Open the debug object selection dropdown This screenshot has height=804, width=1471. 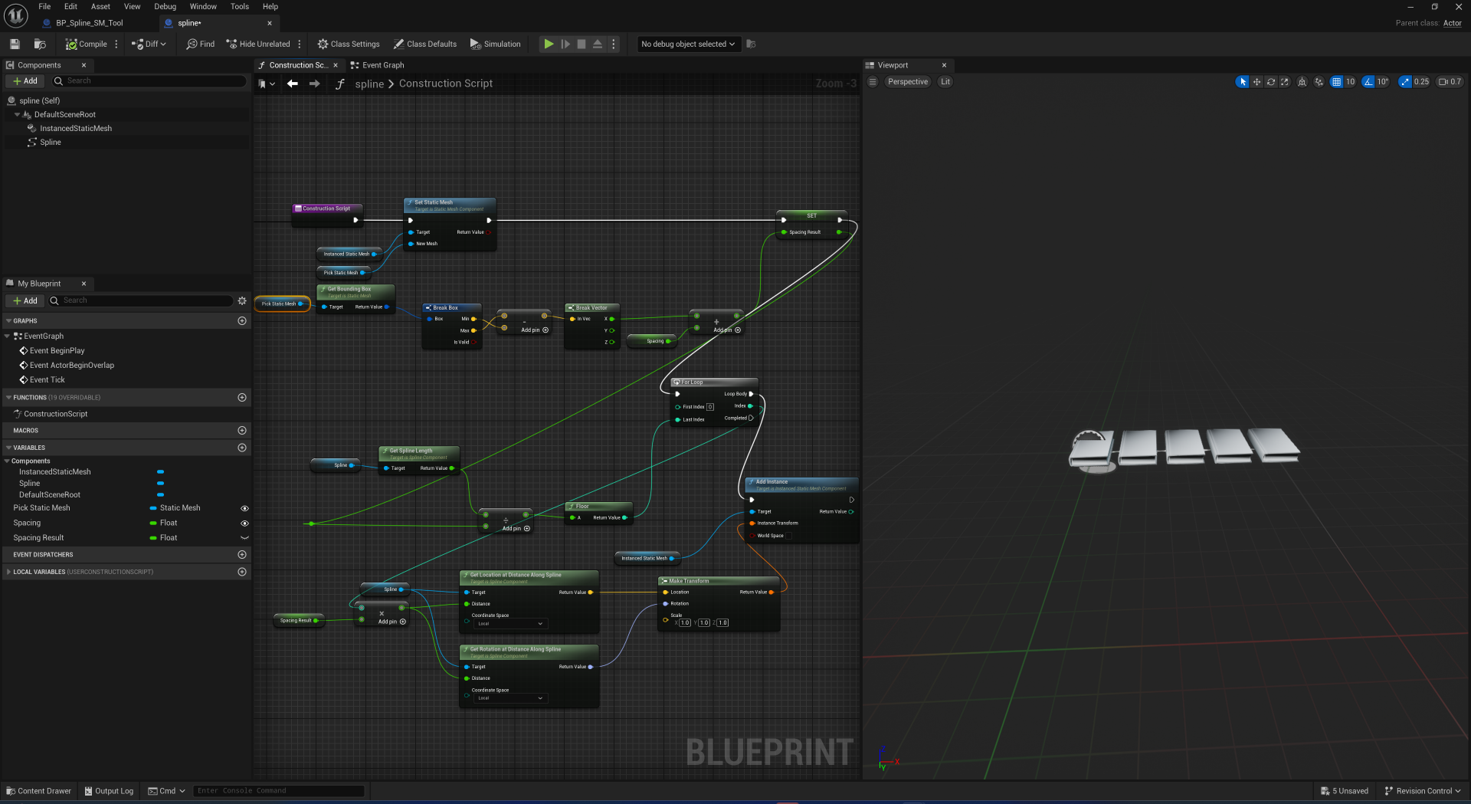coord(687,44)
